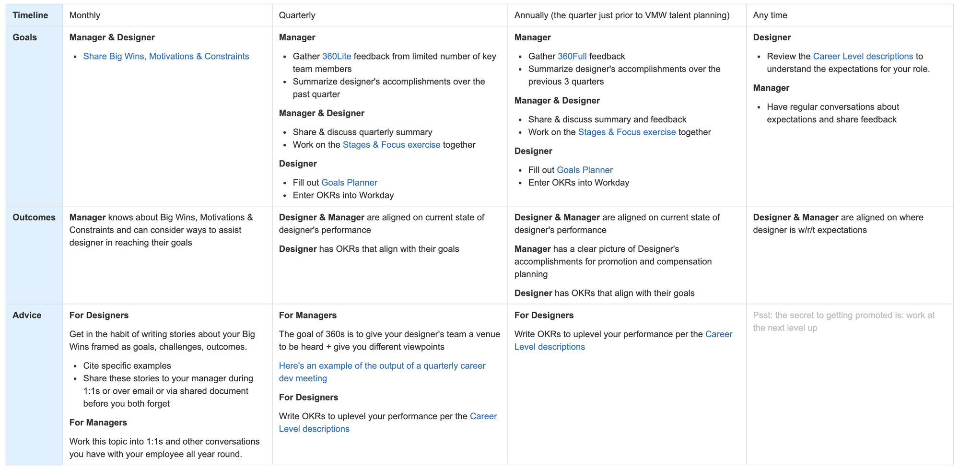The width and height of the screenshot is (959, 470).
Task: Click the Monthly column heading cell
Action: click(167, 15)
